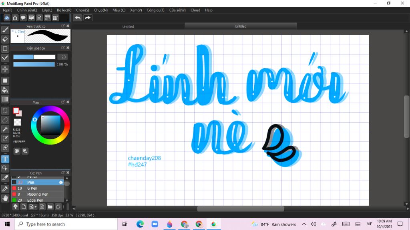Select the Mapping Pen brush
This screenshot has height=230, width=410.
pos(37,194)
